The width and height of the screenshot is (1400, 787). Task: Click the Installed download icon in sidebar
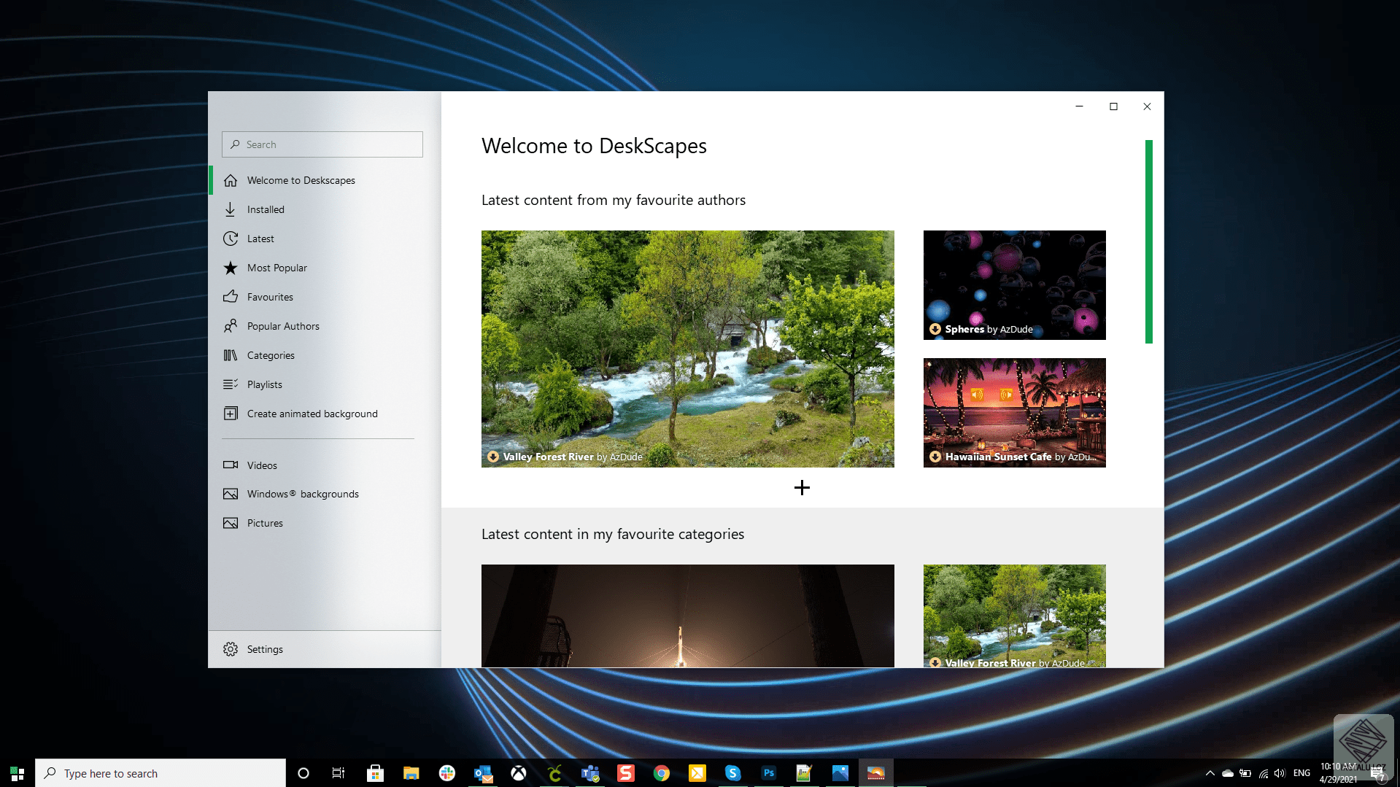tap(231, 209)
